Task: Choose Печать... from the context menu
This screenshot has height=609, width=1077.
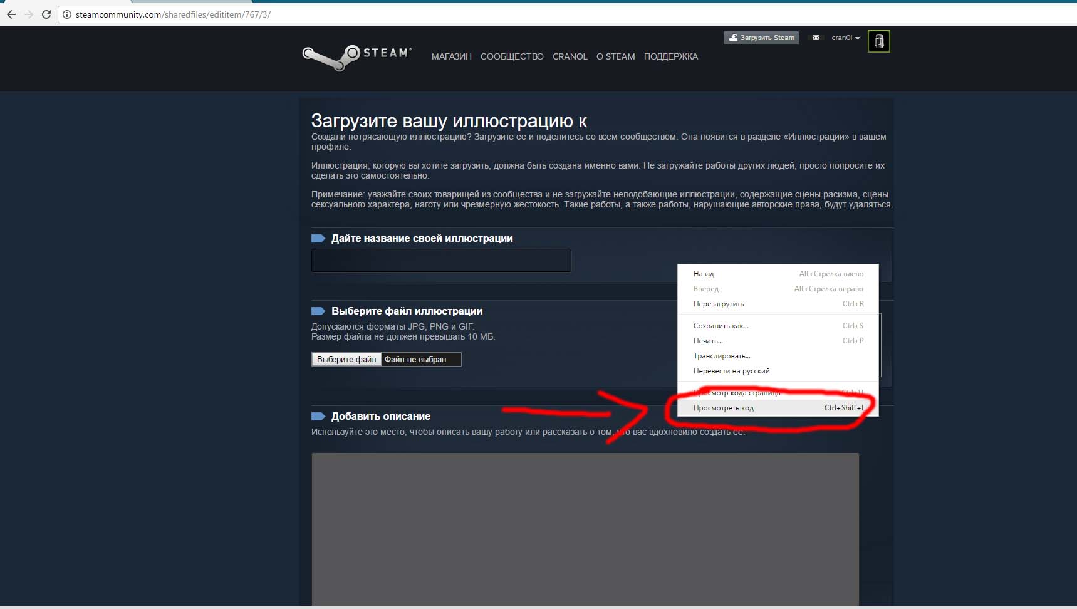Action: click(x=778, y=341)
